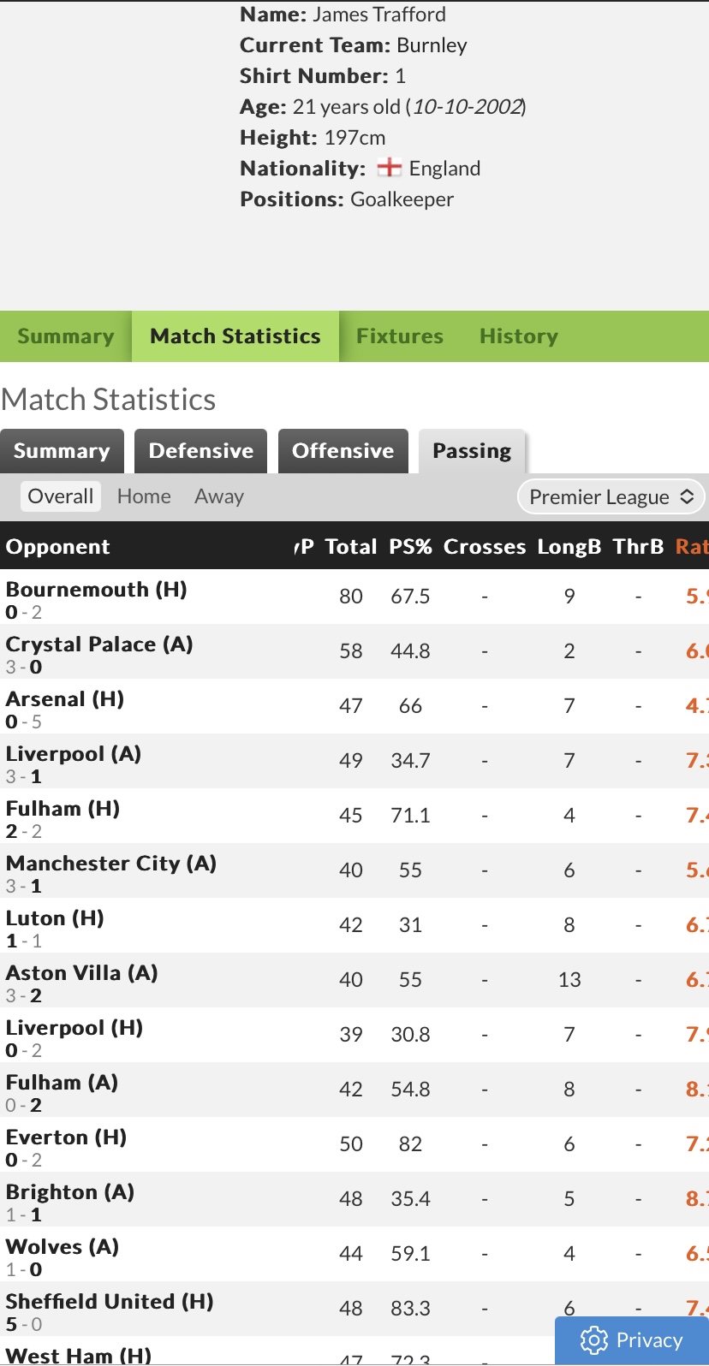709x1366 pixels.
Task: Sort table by LongB column header
Action: [x=569, y=547]
